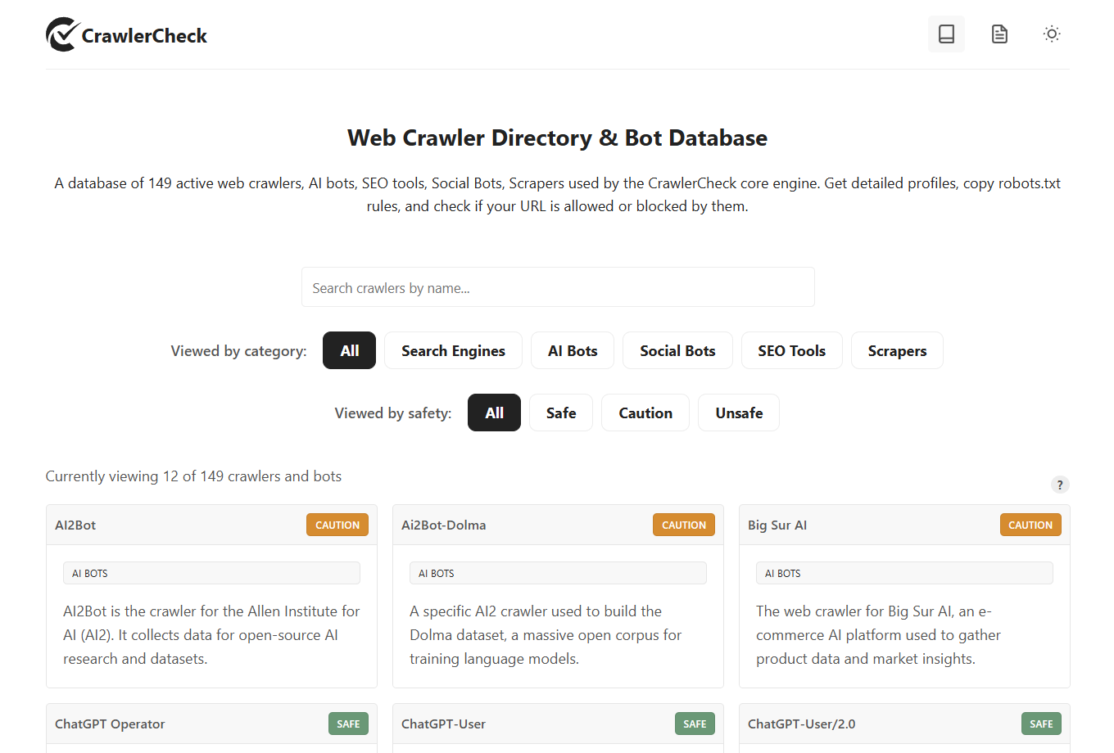Open the ChatGPT Operator crawler card
The image size is (1114, 753).
[x=211, y=724]
